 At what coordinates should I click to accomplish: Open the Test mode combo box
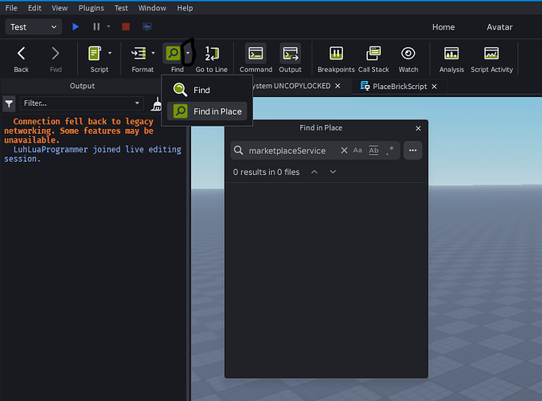coord(34,27)
